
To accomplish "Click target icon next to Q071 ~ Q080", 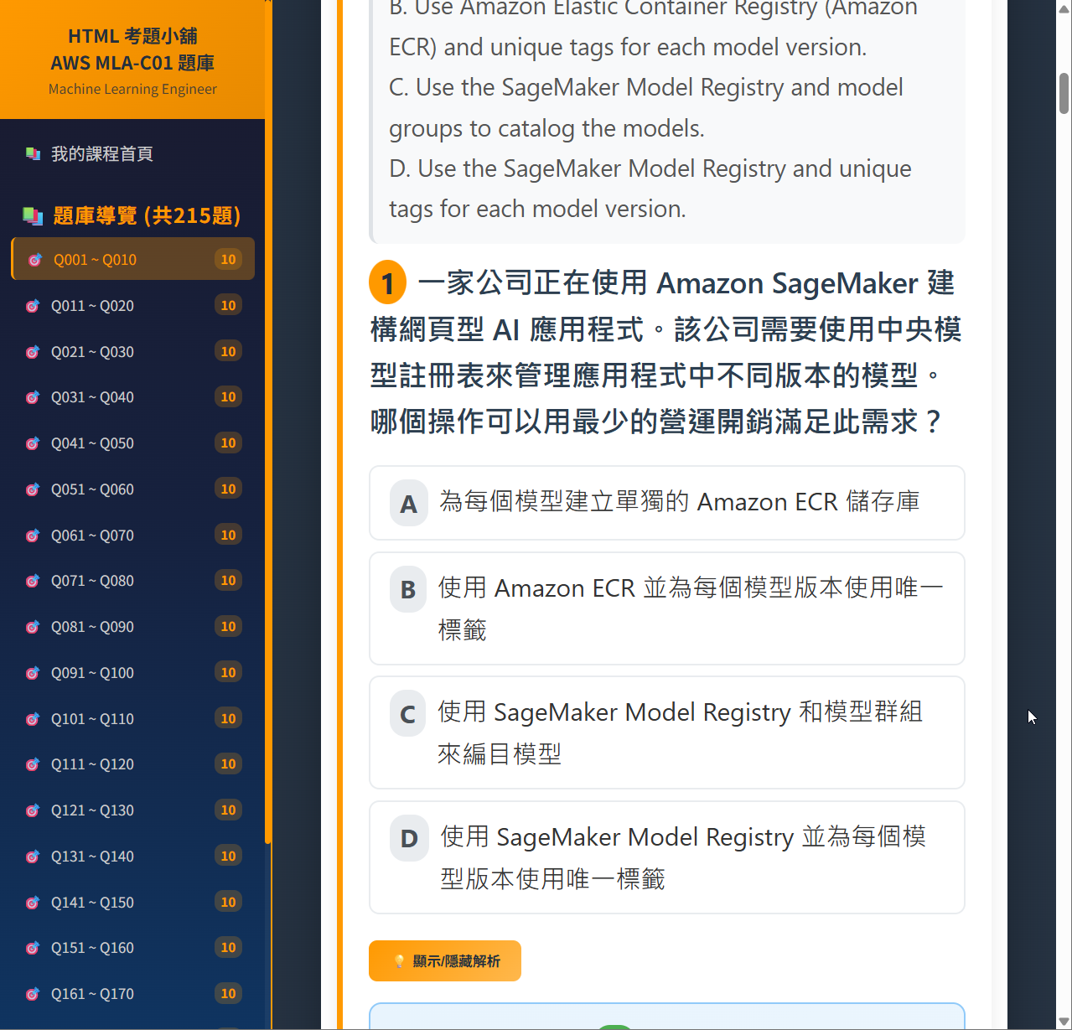I will pos(33,581).
